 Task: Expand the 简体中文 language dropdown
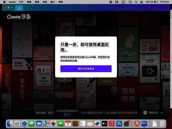(x=153, y=113)
